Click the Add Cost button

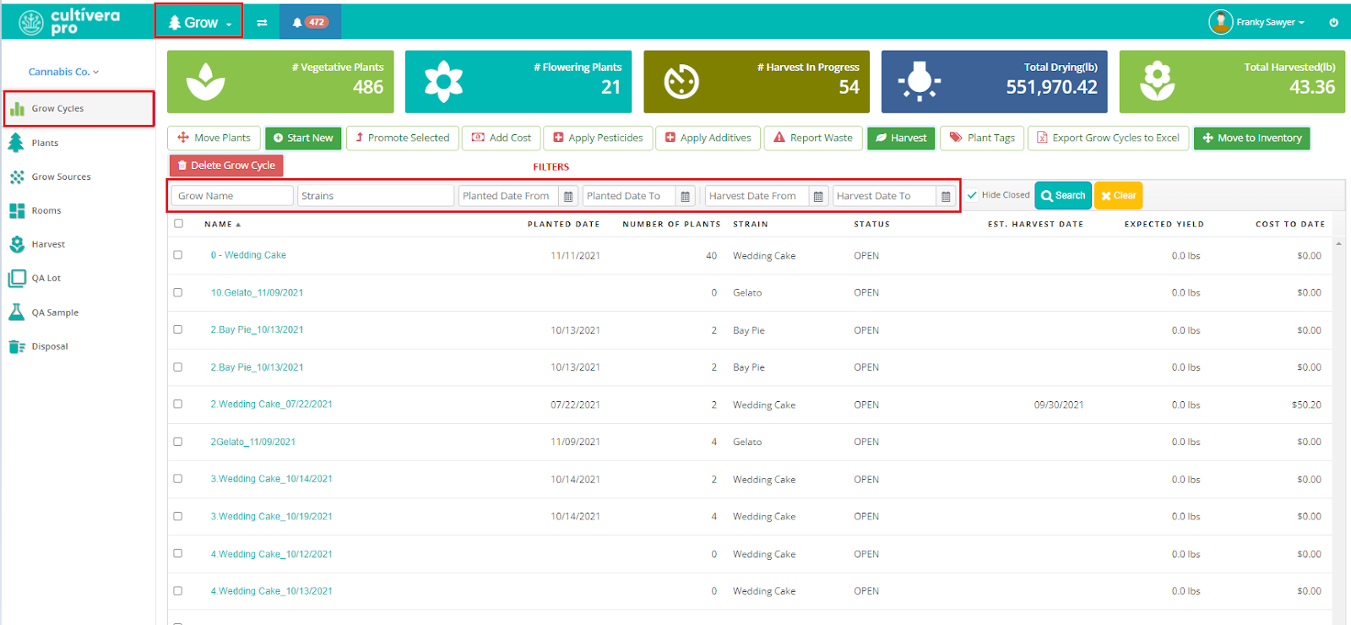tap(502, 138)
